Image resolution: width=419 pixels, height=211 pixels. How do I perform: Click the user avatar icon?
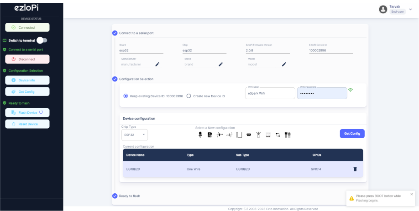coord(383,9)
